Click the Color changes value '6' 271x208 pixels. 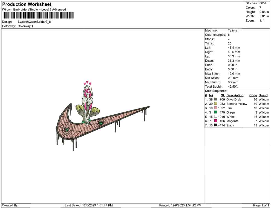pyautogui.click(x=229, y=35)
